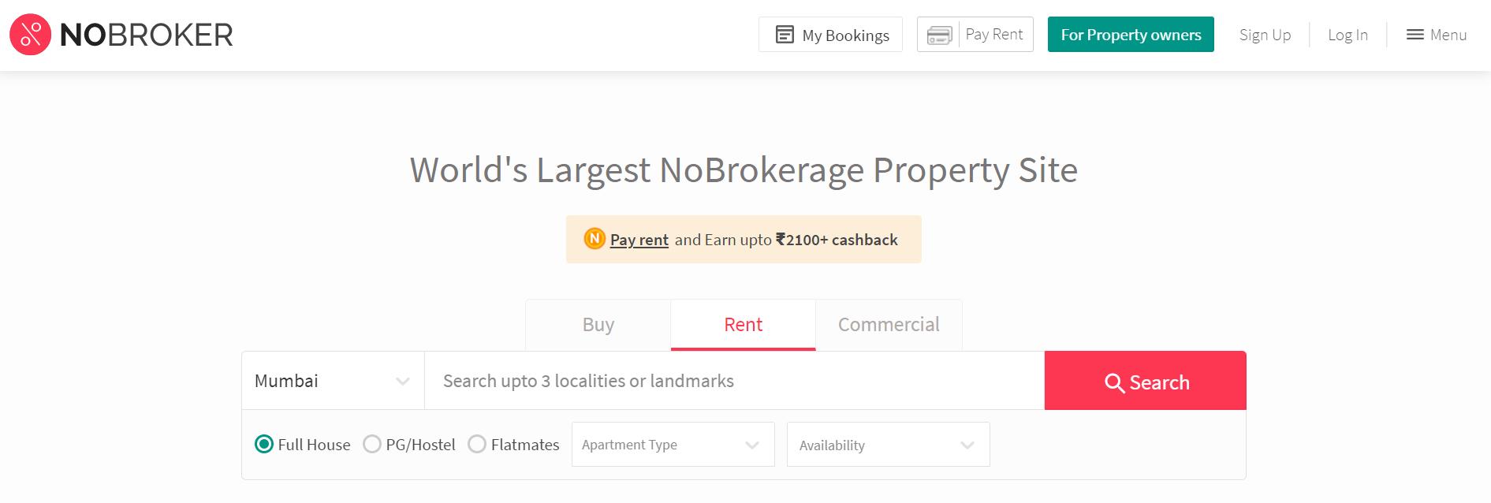Focus the localities or landmarks search field

point(733,381)
